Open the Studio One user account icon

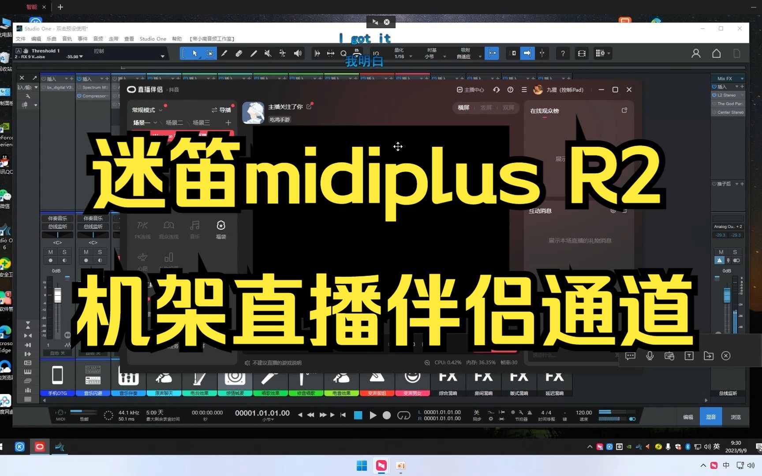click(696, 53)
